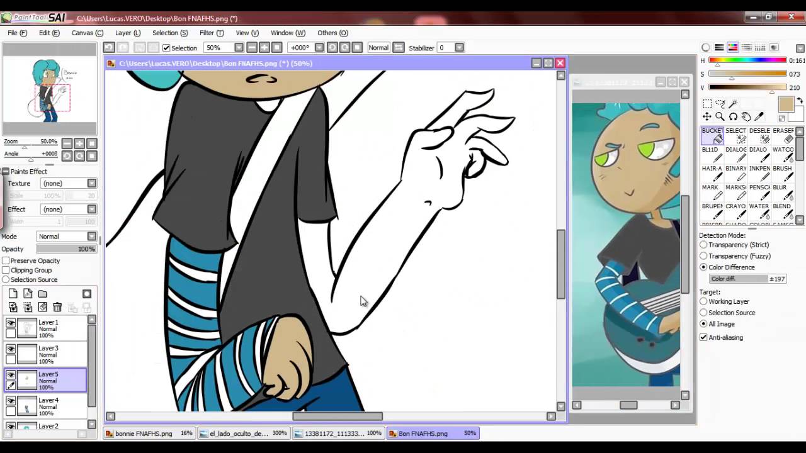Open the Others menu
806x453 pixels.
pyautogui.click(x=332, y=33)
